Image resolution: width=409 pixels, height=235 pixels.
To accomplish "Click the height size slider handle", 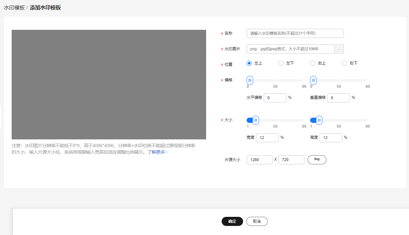I will point(319,120).
